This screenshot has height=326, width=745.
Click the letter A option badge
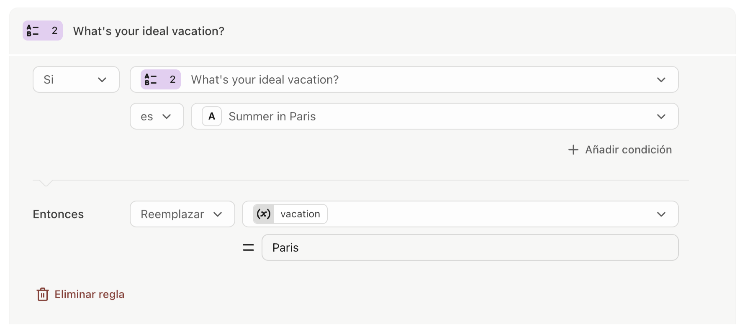click(x=212, y=116)
